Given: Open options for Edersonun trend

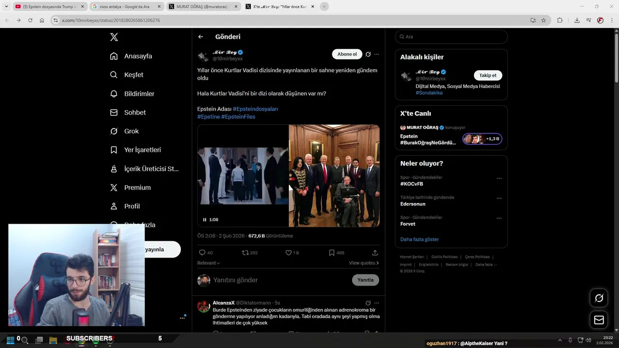Looking at the screenshot, I should click(499, 198).
